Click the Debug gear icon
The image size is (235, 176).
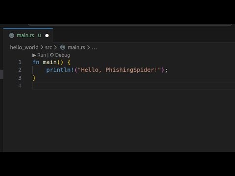click(52, 55)
